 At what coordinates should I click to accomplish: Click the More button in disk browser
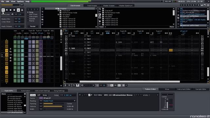tap(172, 27)
